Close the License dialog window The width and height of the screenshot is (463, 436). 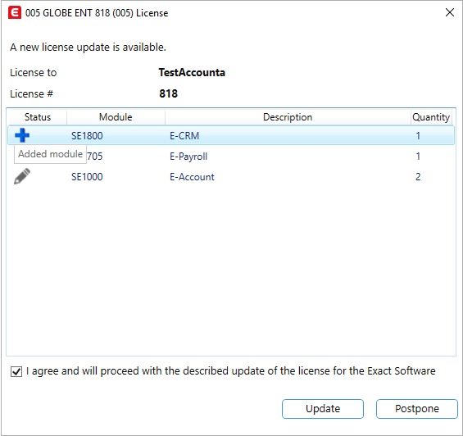tap(449, 12)
